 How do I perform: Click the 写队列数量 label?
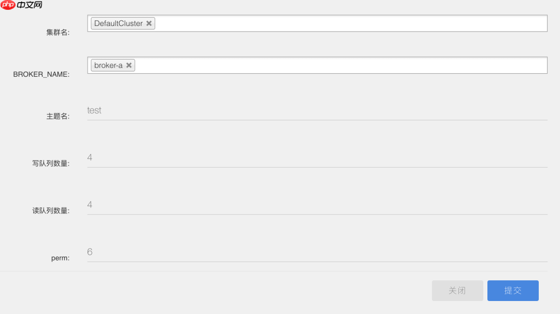click(x=51, y=163)
